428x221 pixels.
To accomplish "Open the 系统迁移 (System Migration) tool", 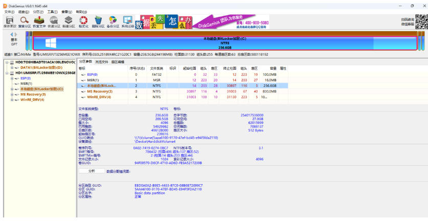I will (x=128, y=21).
